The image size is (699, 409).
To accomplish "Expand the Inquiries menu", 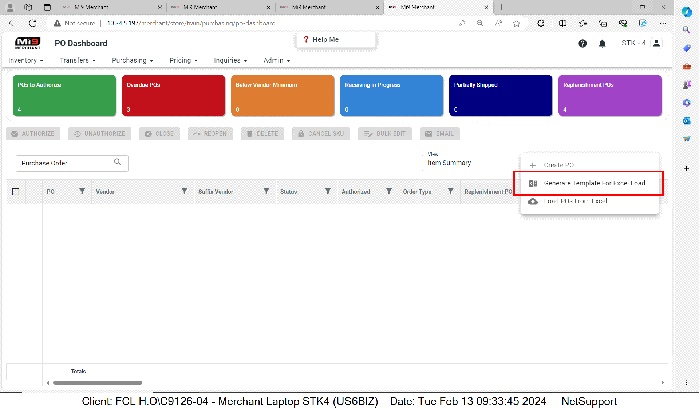I will tap(231, 60).
